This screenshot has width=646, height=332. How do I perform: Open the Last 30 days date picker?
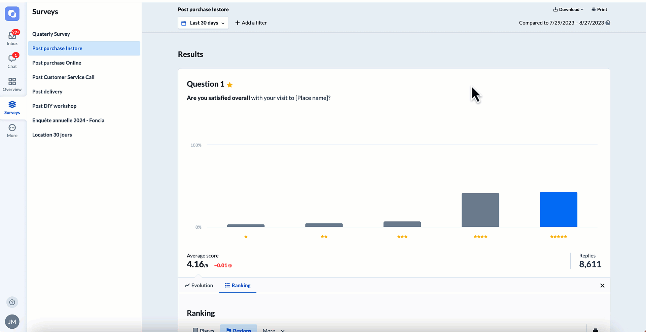coord(203,23)
